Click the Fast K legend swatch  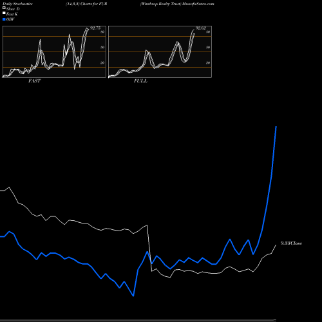[4, 14]
